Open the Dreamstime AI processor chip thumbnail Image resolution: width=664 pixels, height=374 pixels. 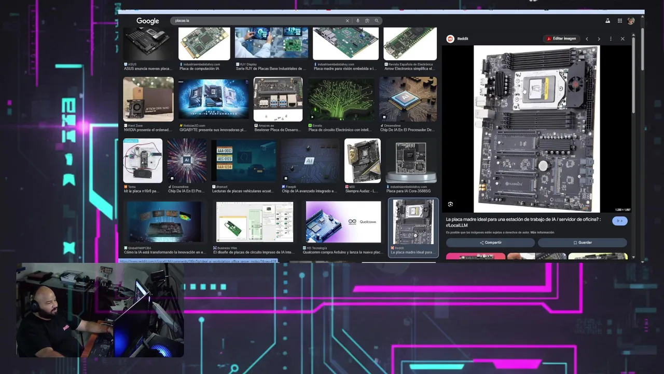[408, 99]
